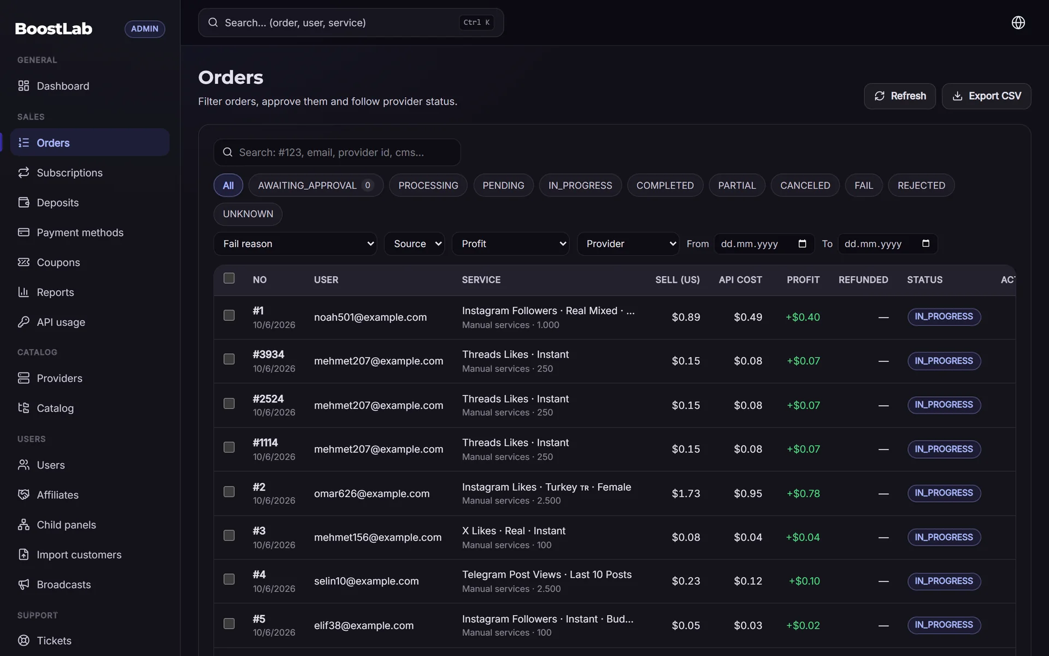Click the Import customers file icon

click(x=23, y=554)
